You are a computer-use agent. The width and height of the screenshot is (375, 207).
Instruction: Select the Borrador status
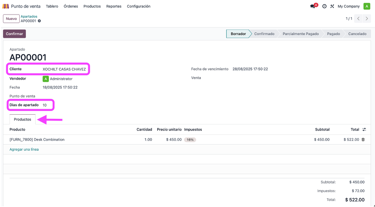click(238, 34)
